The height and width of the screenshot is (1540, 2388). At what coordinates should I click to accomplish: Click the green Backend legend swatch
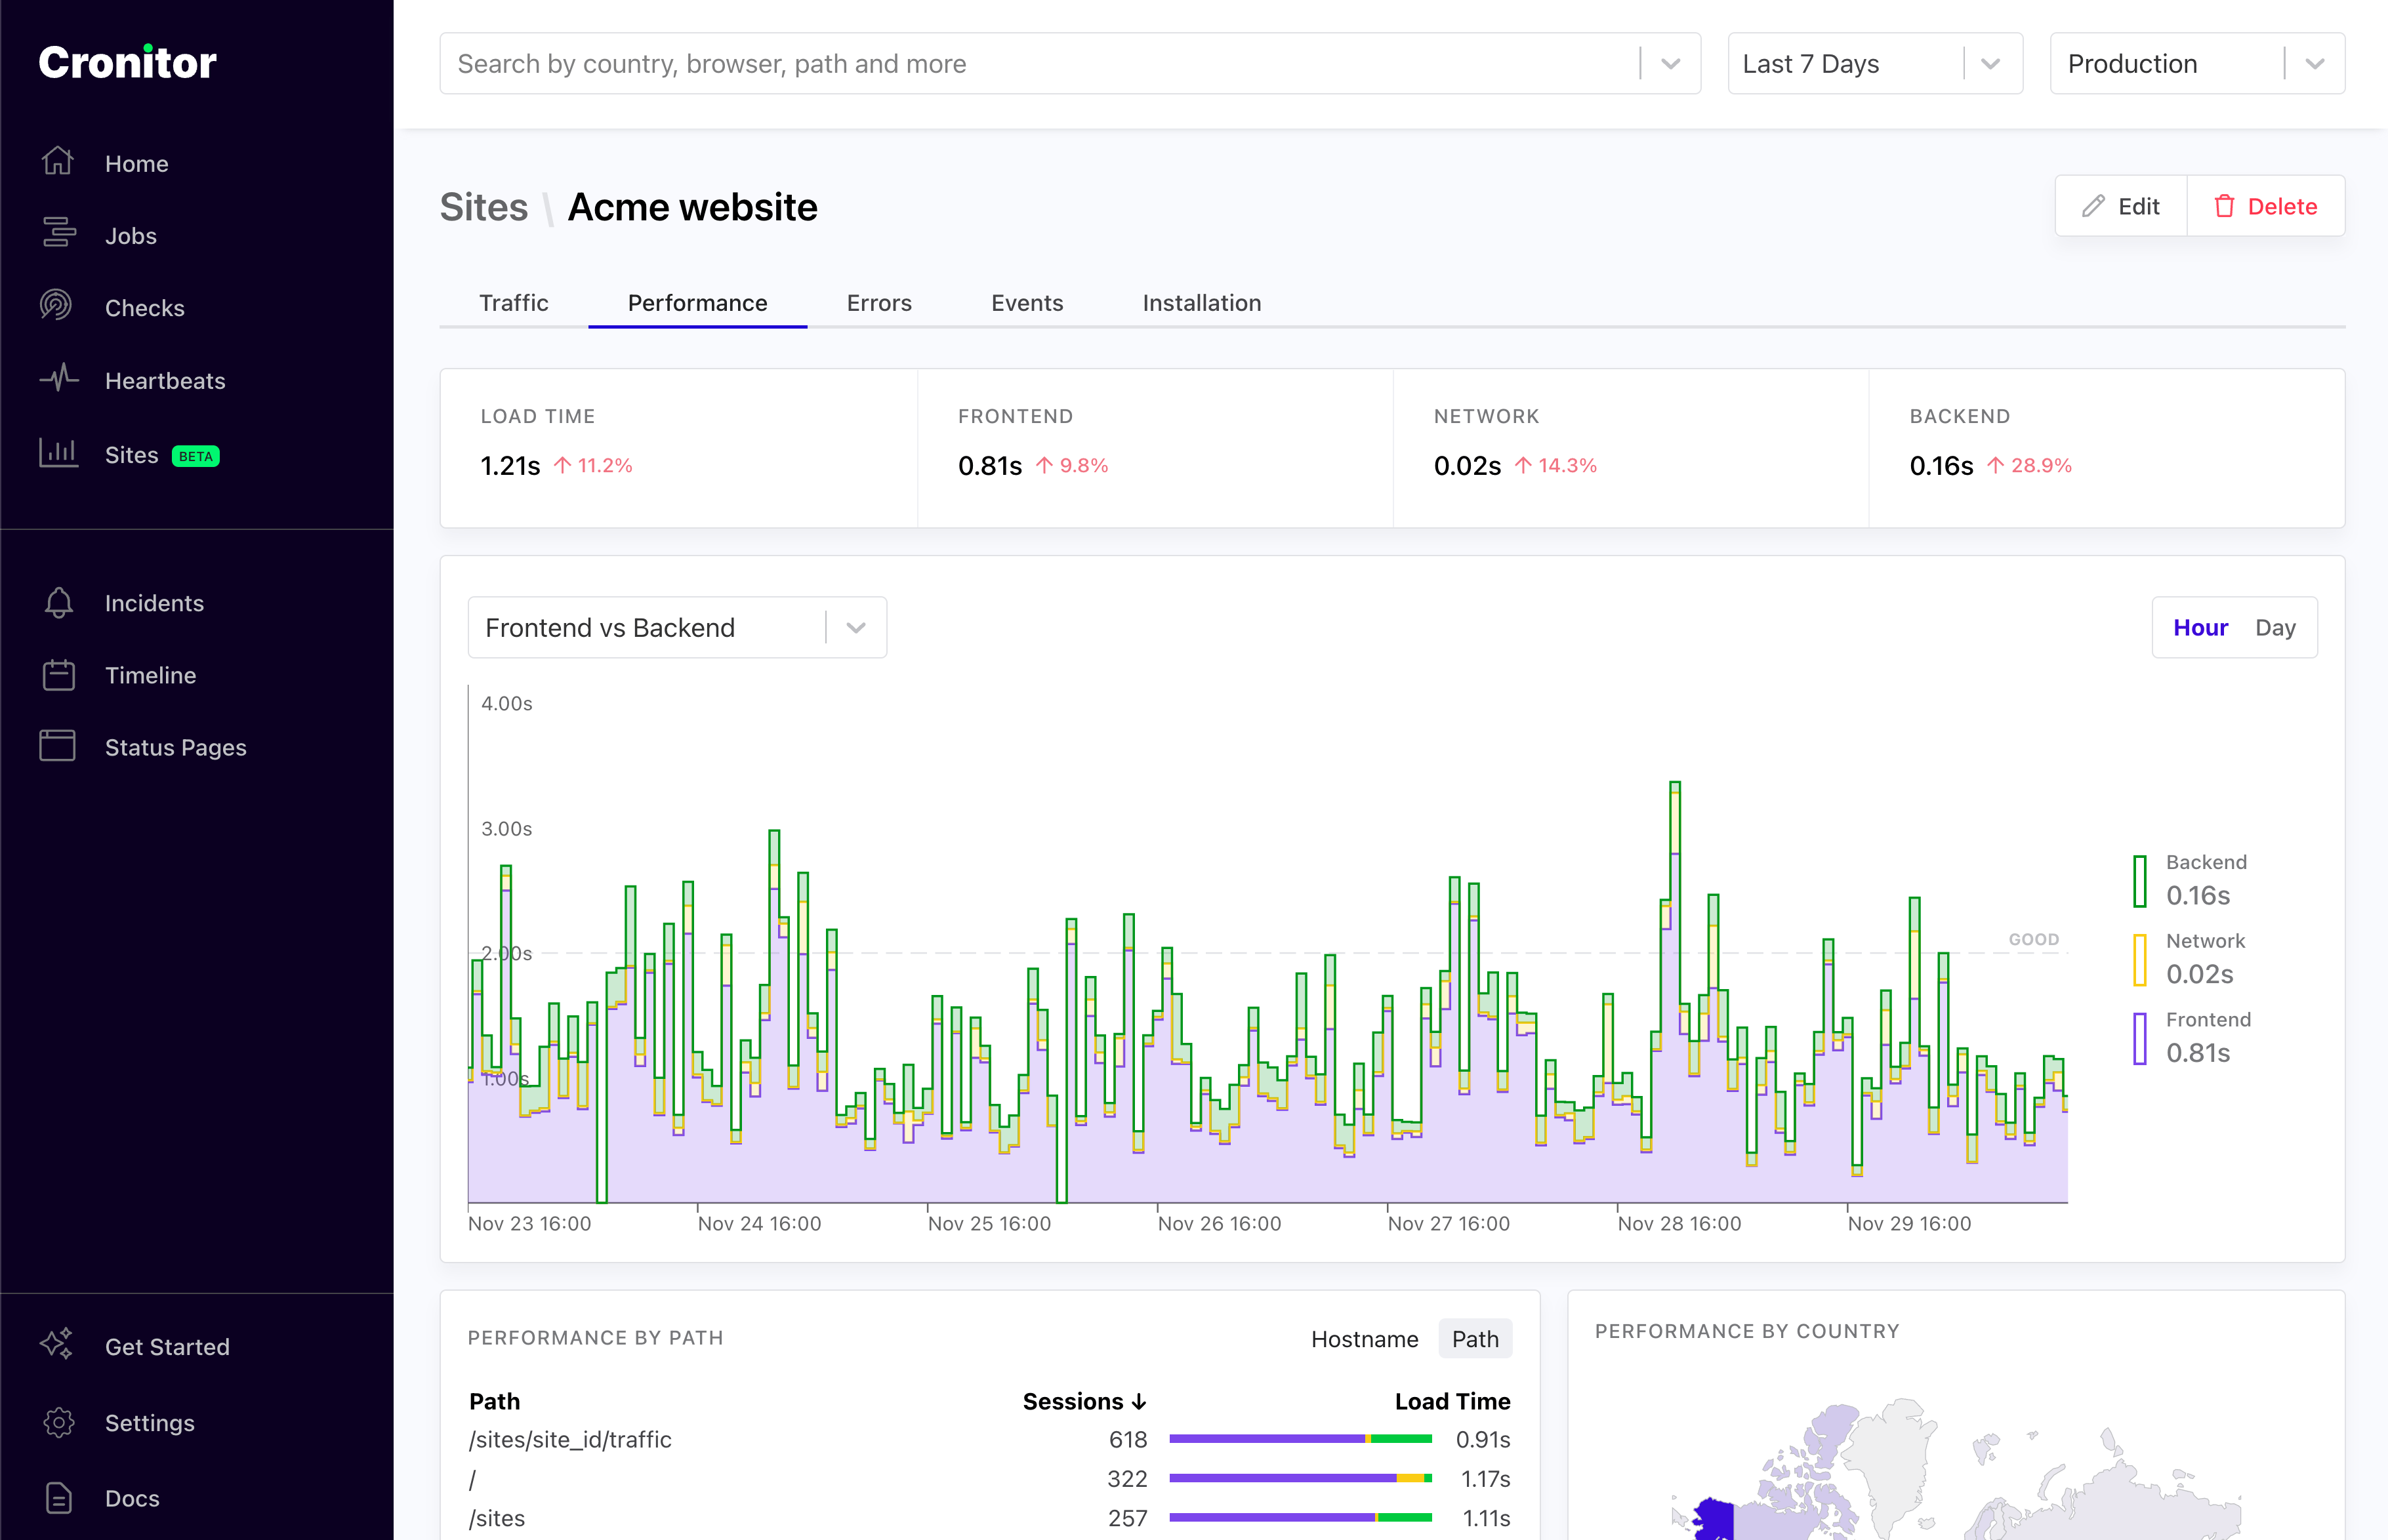(2140, 881)
